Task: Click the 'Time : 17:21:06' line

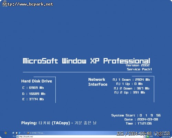Action: [139, 124]
